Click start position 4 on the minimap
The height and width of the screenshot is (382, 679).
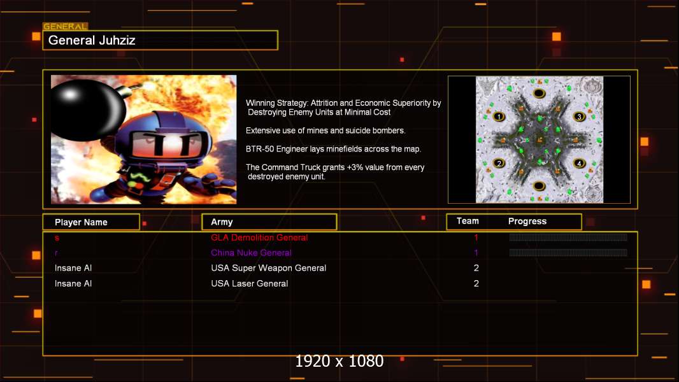click(579, 163)
